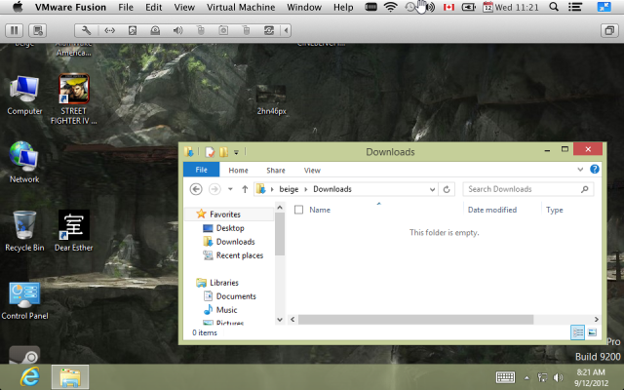The height and width of the screenshot is (390, 624).
Task: Open the File tab in Explorer
Action: [x=202, y=170]
